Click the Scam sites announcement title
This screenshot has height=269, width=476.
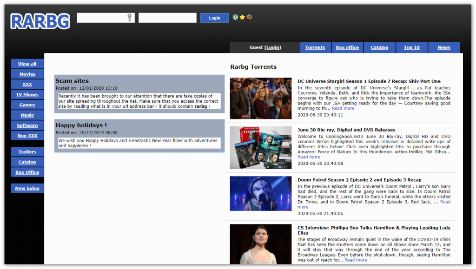(x=72, y=81)
